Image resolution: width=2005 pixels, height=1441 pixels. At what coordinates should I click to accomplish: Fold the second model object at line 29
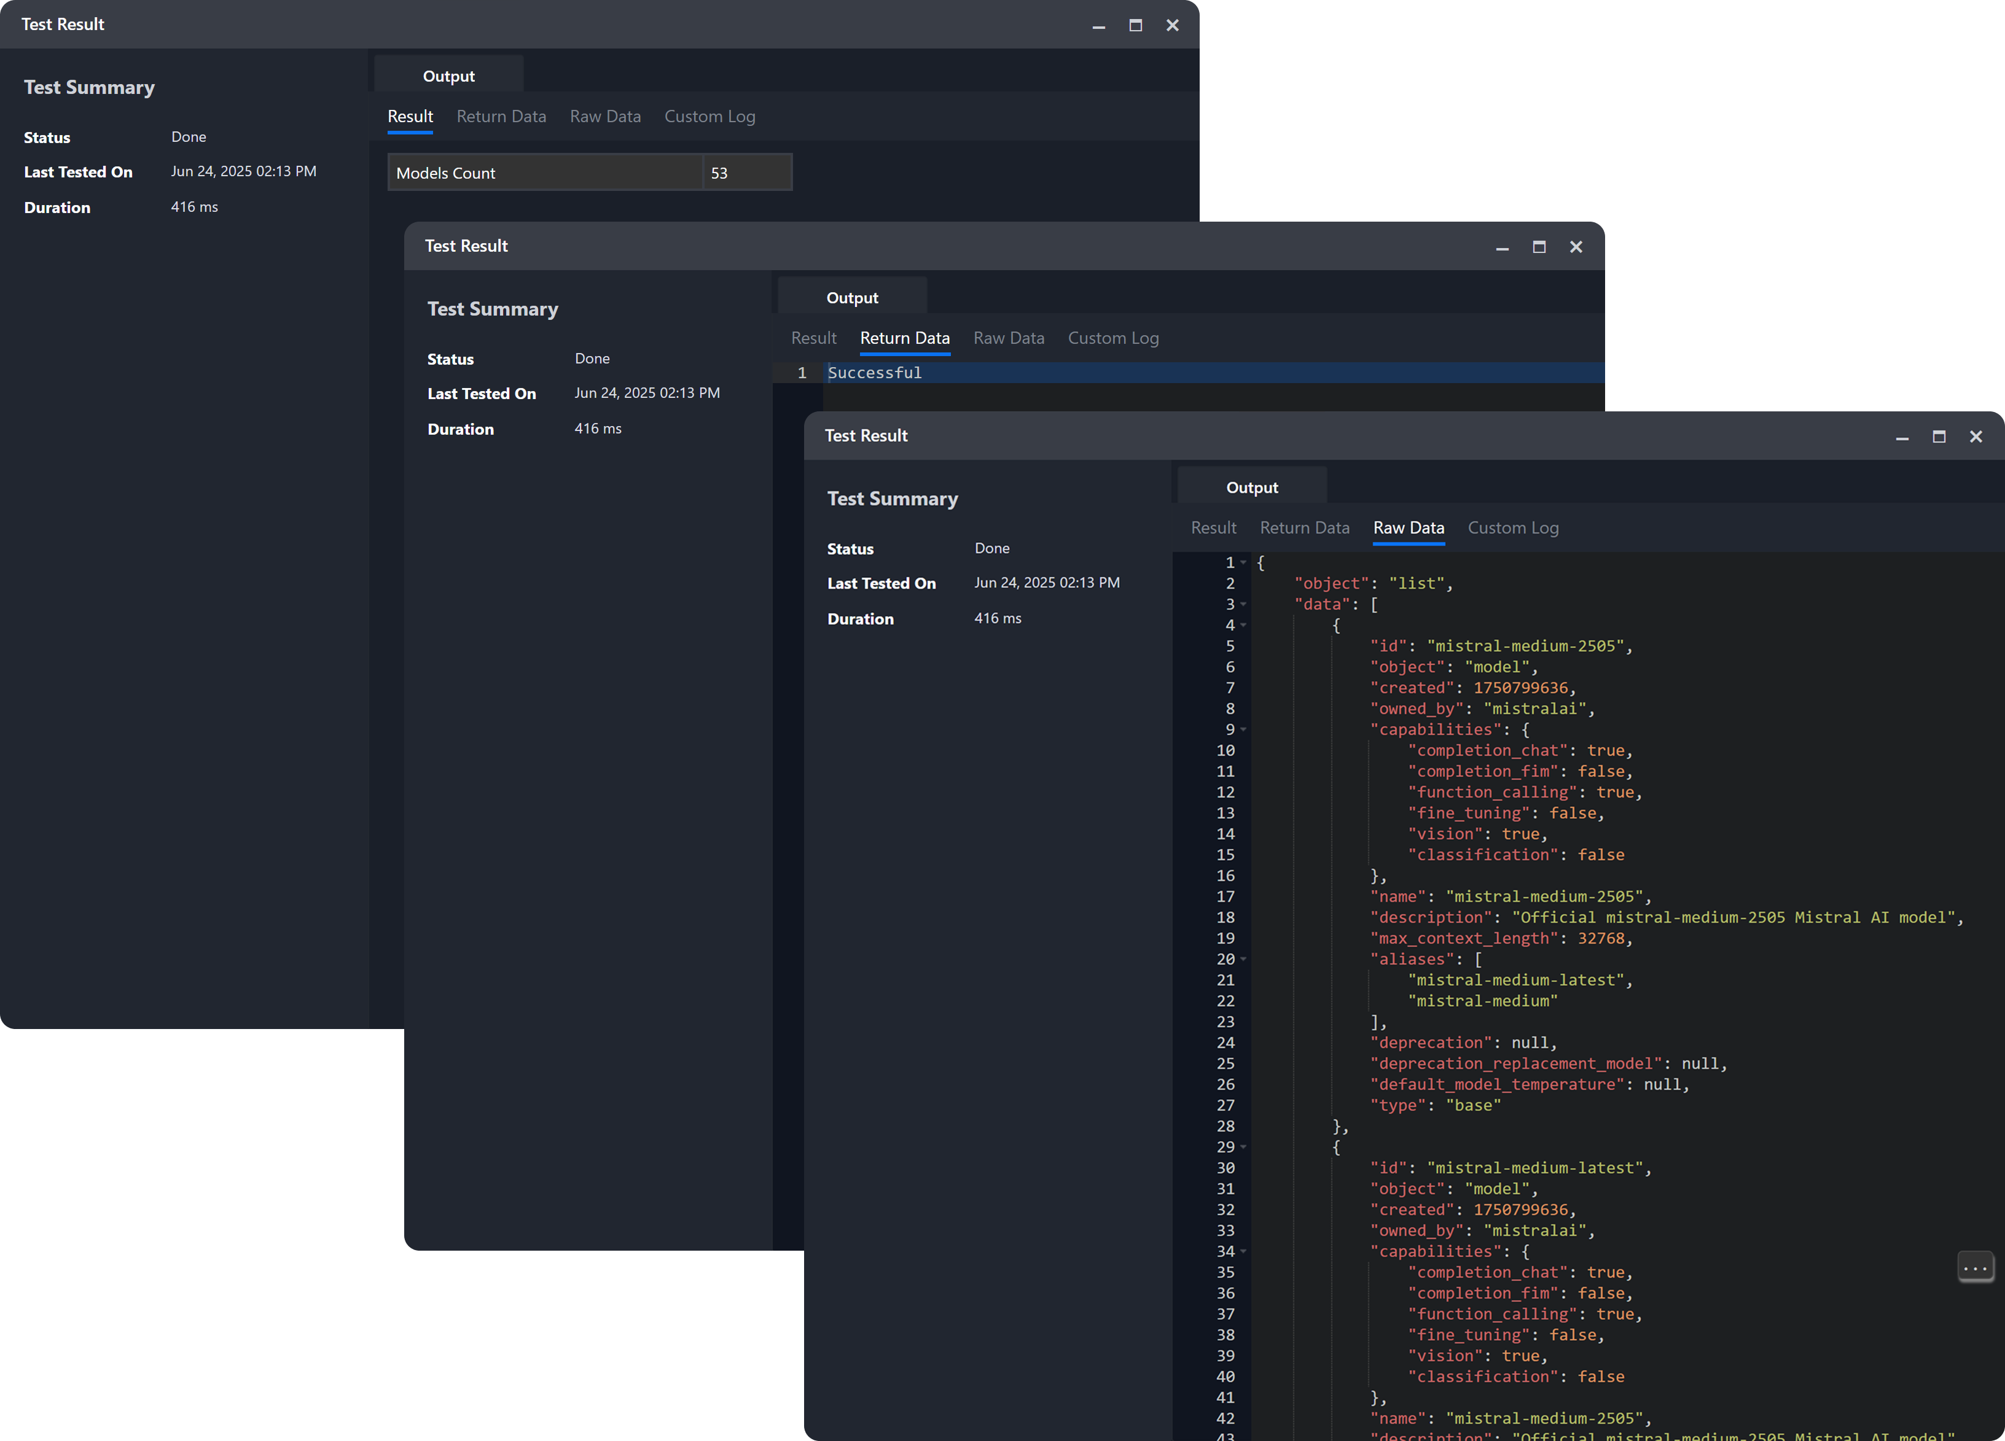[x=1244, y=1147]
